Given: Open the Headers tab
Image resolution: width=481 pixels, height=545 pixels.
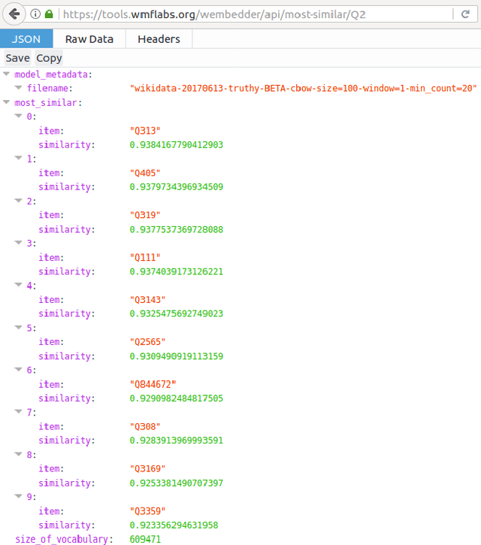Looking at the screenshot, I should [x=159, y=39].
